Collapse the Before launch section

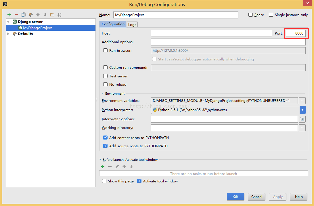[x=100, y=159]
